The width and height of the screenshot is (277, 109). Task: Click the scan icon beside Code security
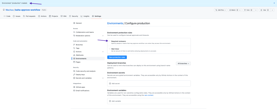tap(74, 71)
